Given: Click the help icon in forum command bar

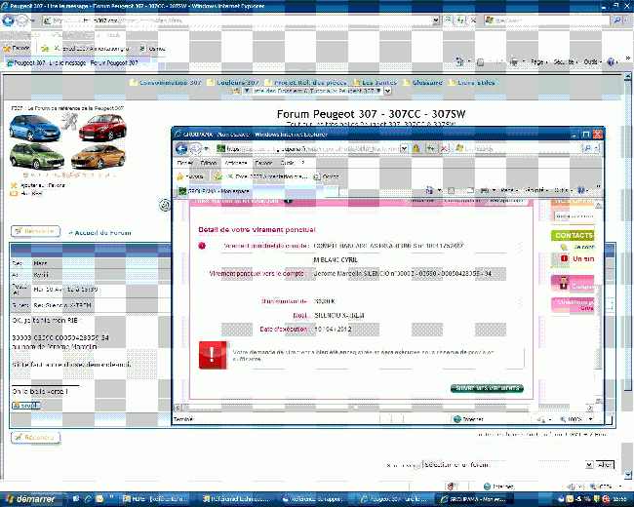Looking at the screenshot, I should [611, 61].
